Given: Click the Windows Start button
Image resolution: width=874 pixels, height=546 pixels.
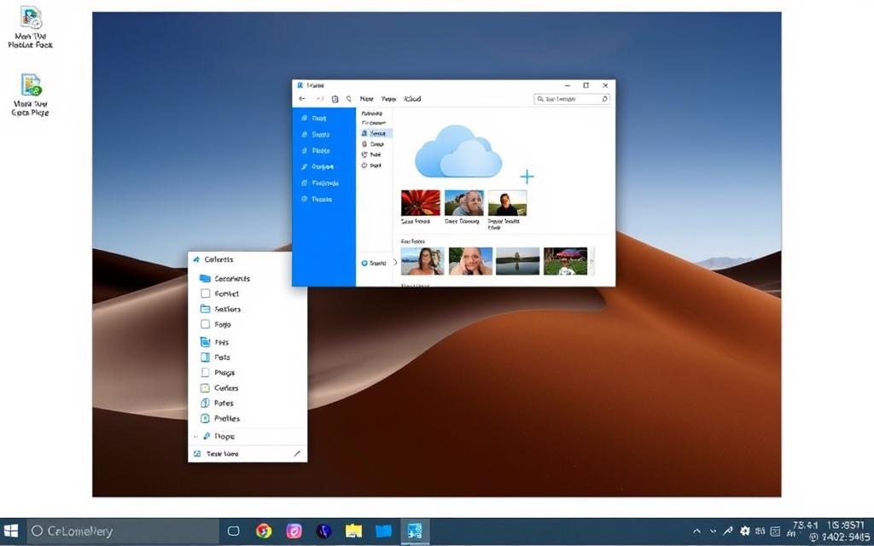Looking at the screenshot, I should click(12, 531).
